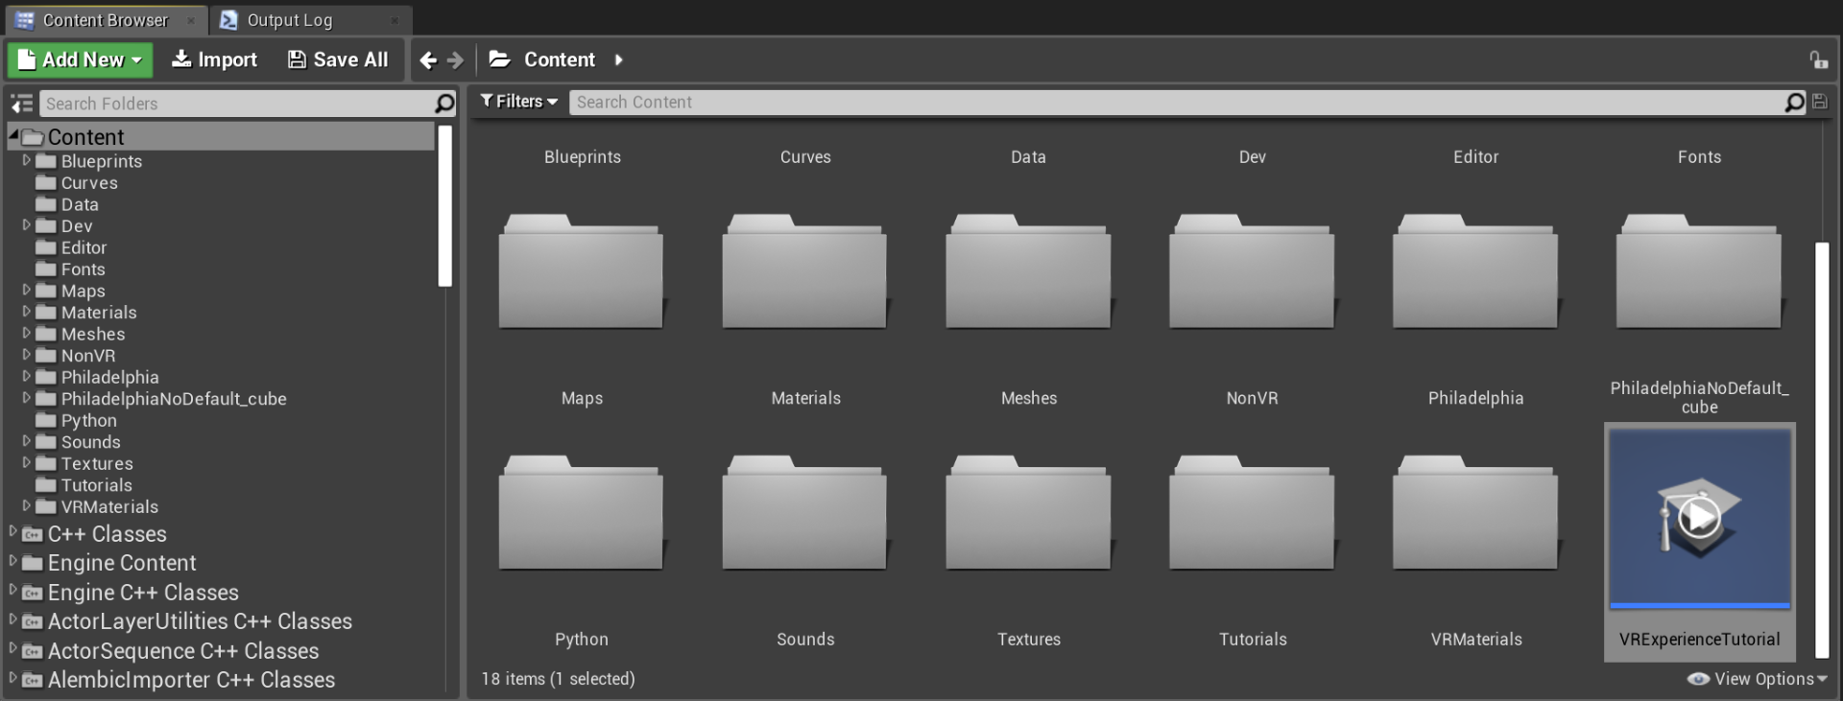Screen dimensions: 1843x701
Task: Select Tutorials in the folder tree
Action: click(x=97, y=485)
